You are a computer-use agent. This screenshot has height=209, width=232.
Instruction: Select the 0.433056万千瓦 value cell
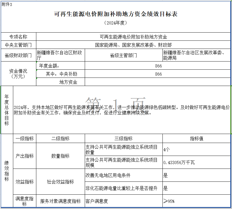point(196,162)
